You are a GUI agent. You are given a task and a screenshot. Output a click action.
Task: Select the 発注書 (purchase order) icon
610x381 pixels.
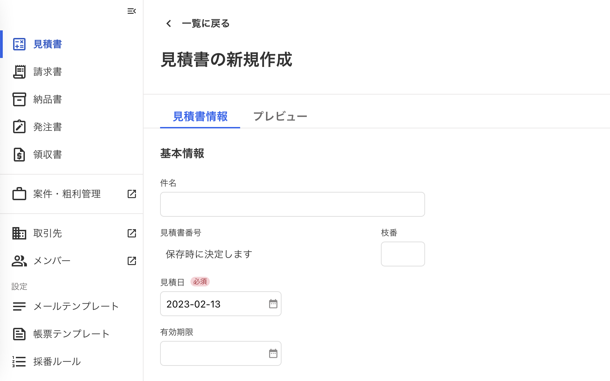19,127
